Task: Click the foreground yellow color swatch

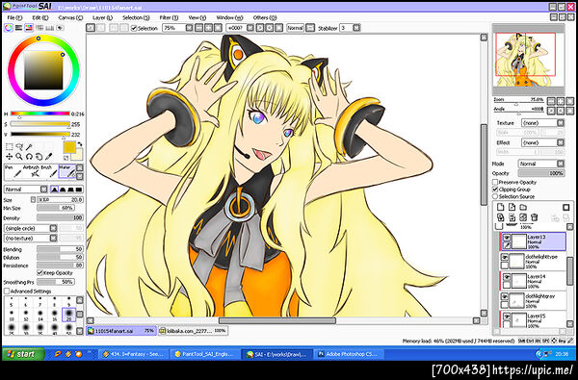Action: (69, 147)
